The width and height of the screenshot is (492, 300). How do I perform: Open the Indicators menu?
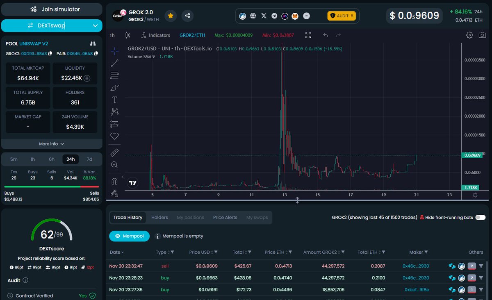click(x=155, y=35)
